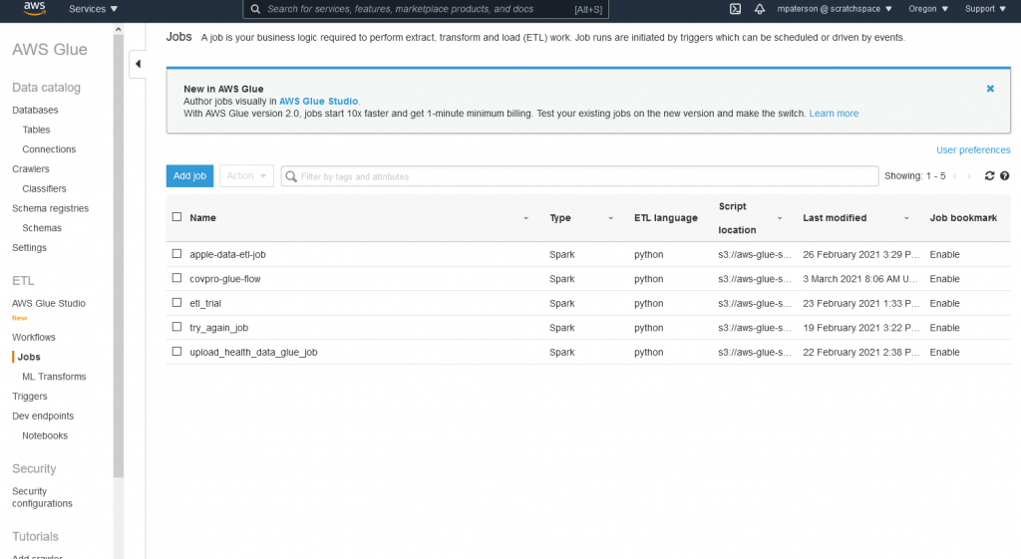The height and width of the screenshot is (559, 1021).
Task: Click the covpro-glue-flow name
Action: 224,279
